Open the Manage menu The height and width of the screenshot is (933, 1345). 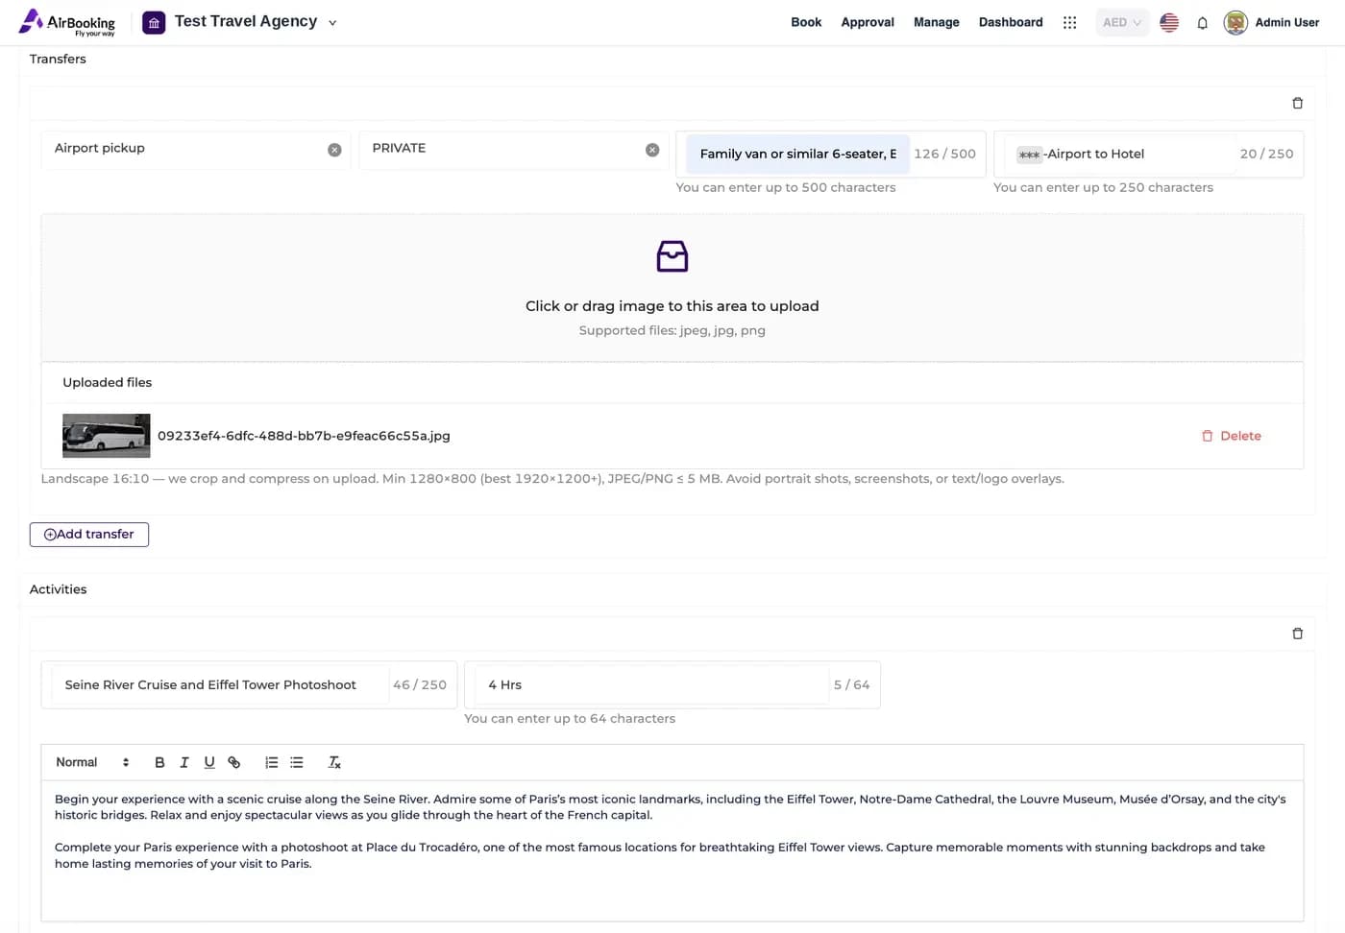coord(937,22)
